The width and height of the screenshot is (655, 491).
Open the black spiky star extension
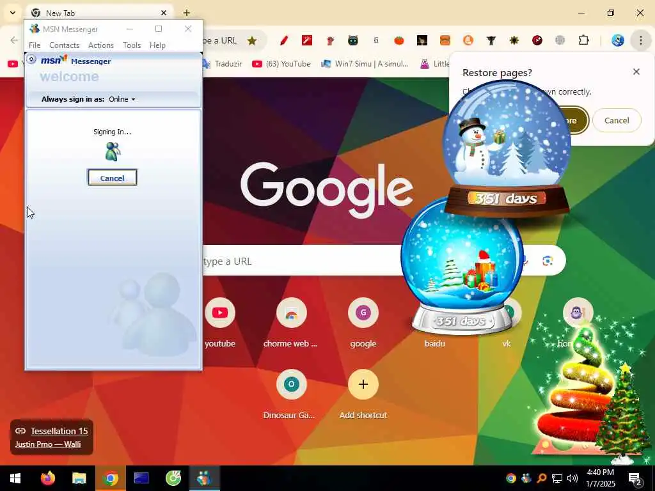pyautogui.click(x=514, y=40)
